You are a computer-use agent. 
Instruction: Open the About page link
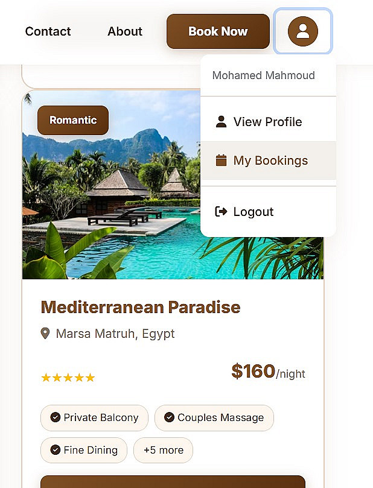coord(125,31)
